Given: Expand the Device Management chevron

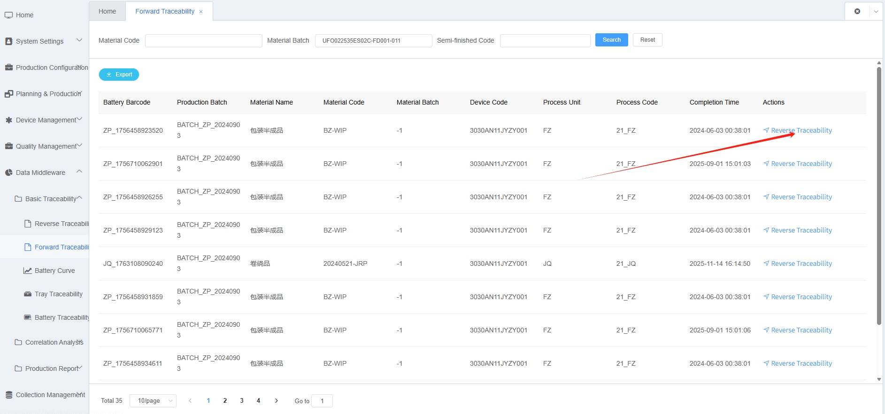Looking at the screenshot, I should pyautogui.click(x=79, y=119).
